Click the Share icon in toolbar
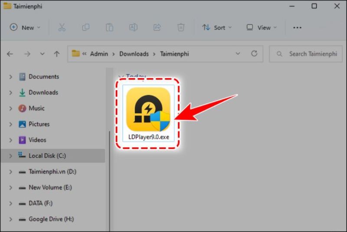 [157, 27]
